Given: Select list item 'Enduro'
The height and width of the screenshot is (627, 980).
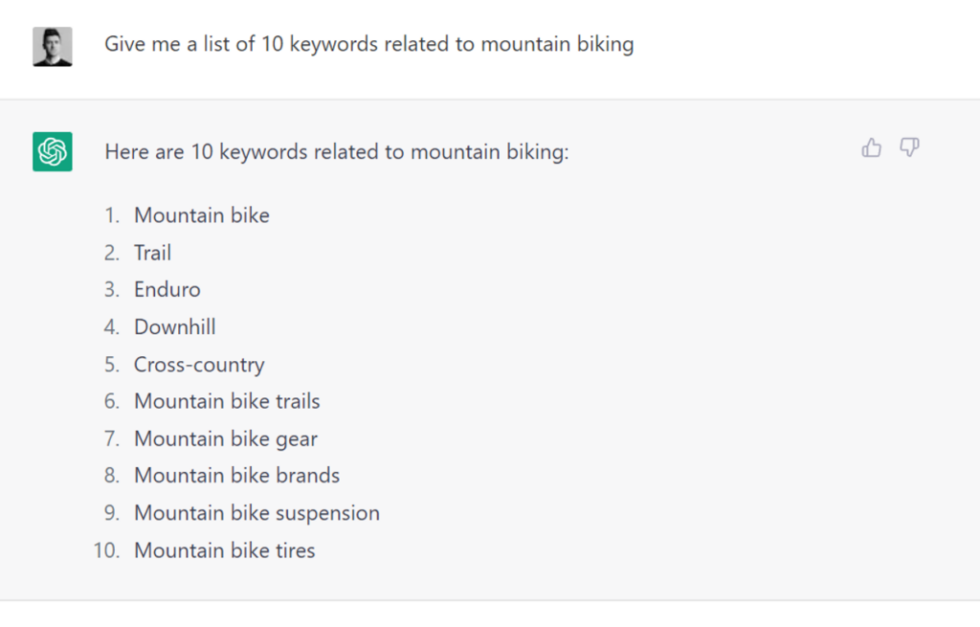Looking at the screenshot, I should tap(167, 289).
